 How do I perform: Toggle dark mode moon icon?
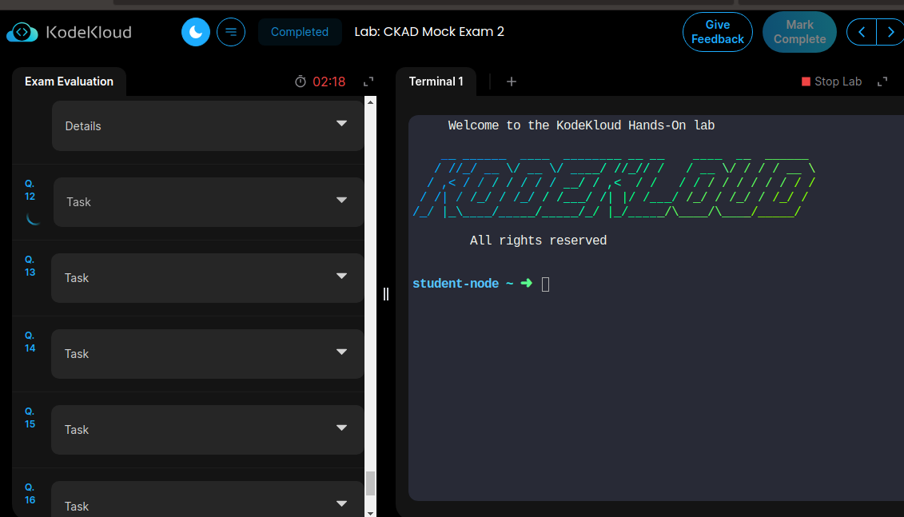tap(196, 32)
